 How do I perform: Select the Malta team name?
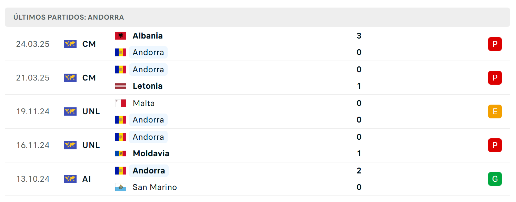pos(144,103)
